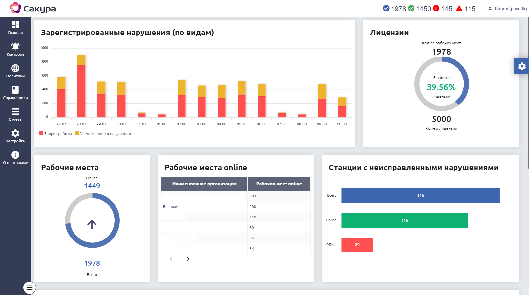
Task: Open the Отчеты list icon
Action: [x=15, y=111]
